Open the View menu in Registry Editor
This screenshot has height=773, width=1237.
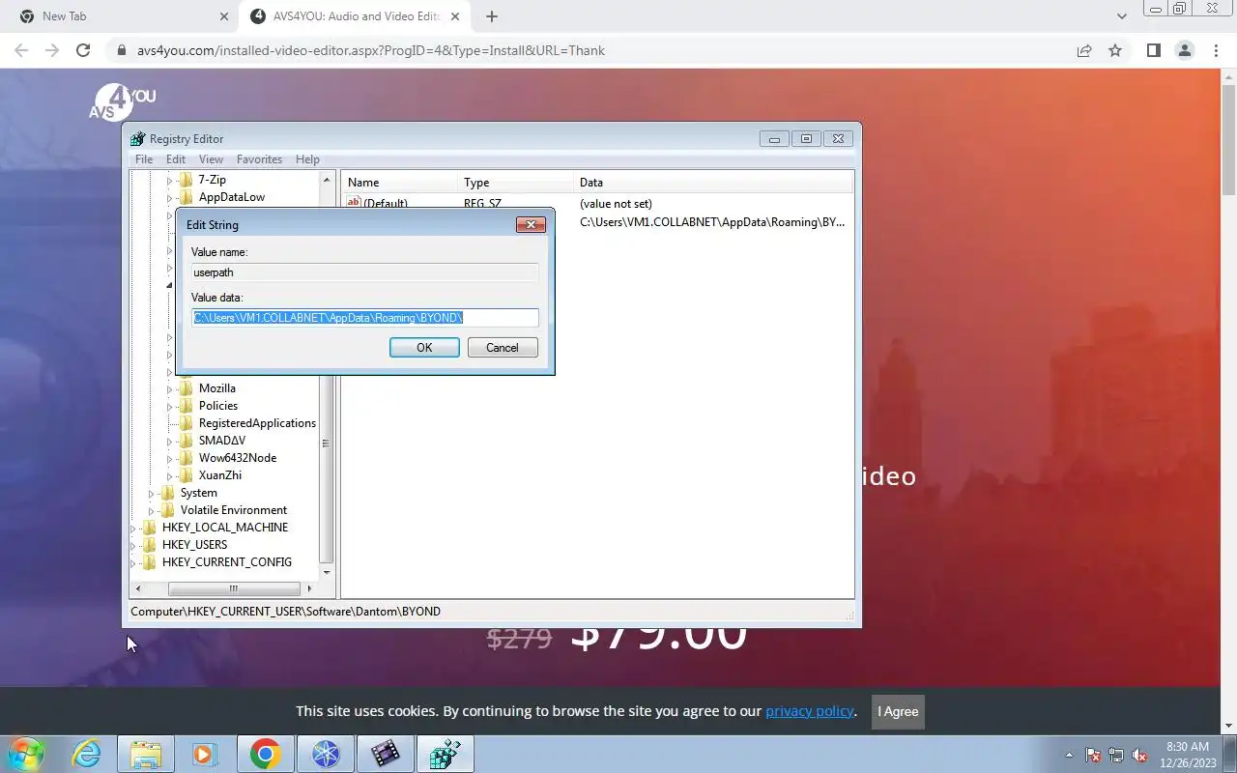(x=211, y=159)
